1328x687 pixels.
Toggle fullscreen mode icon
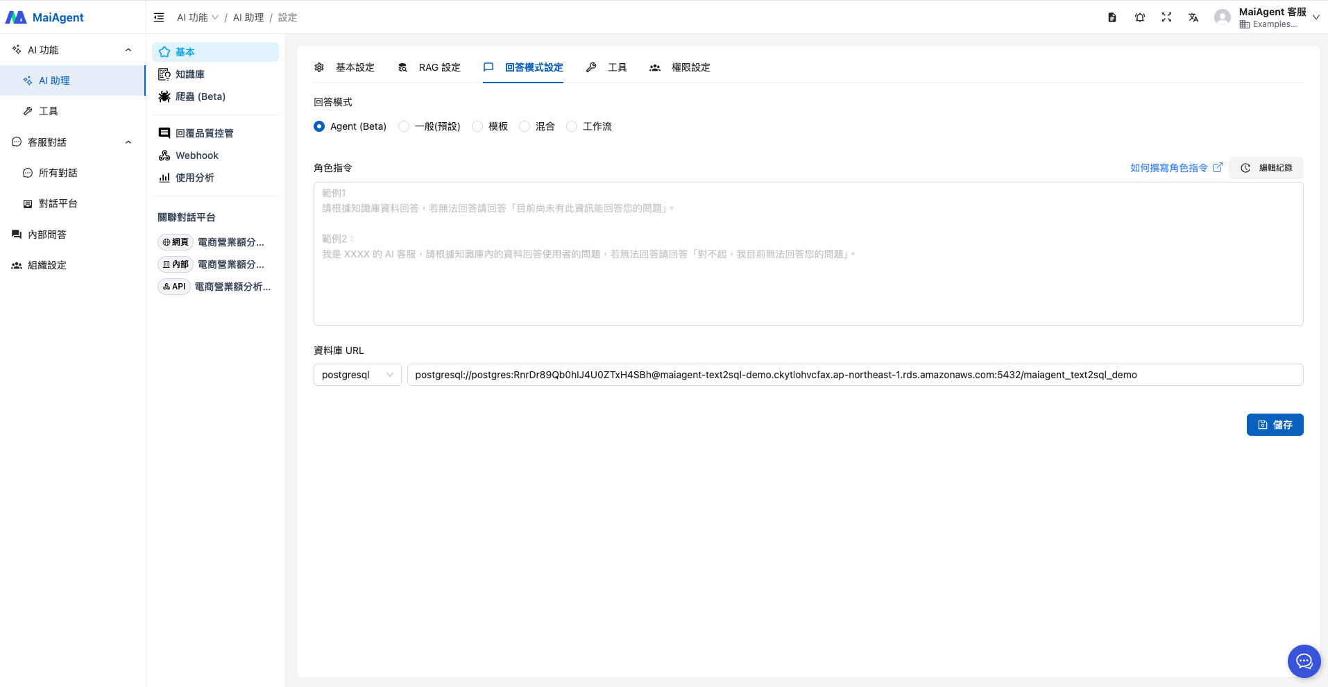tap(1166, 17)
